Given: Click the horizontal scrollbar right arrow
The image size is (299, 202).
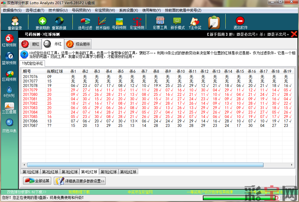Looking at the screenshot, I should 292,165.
